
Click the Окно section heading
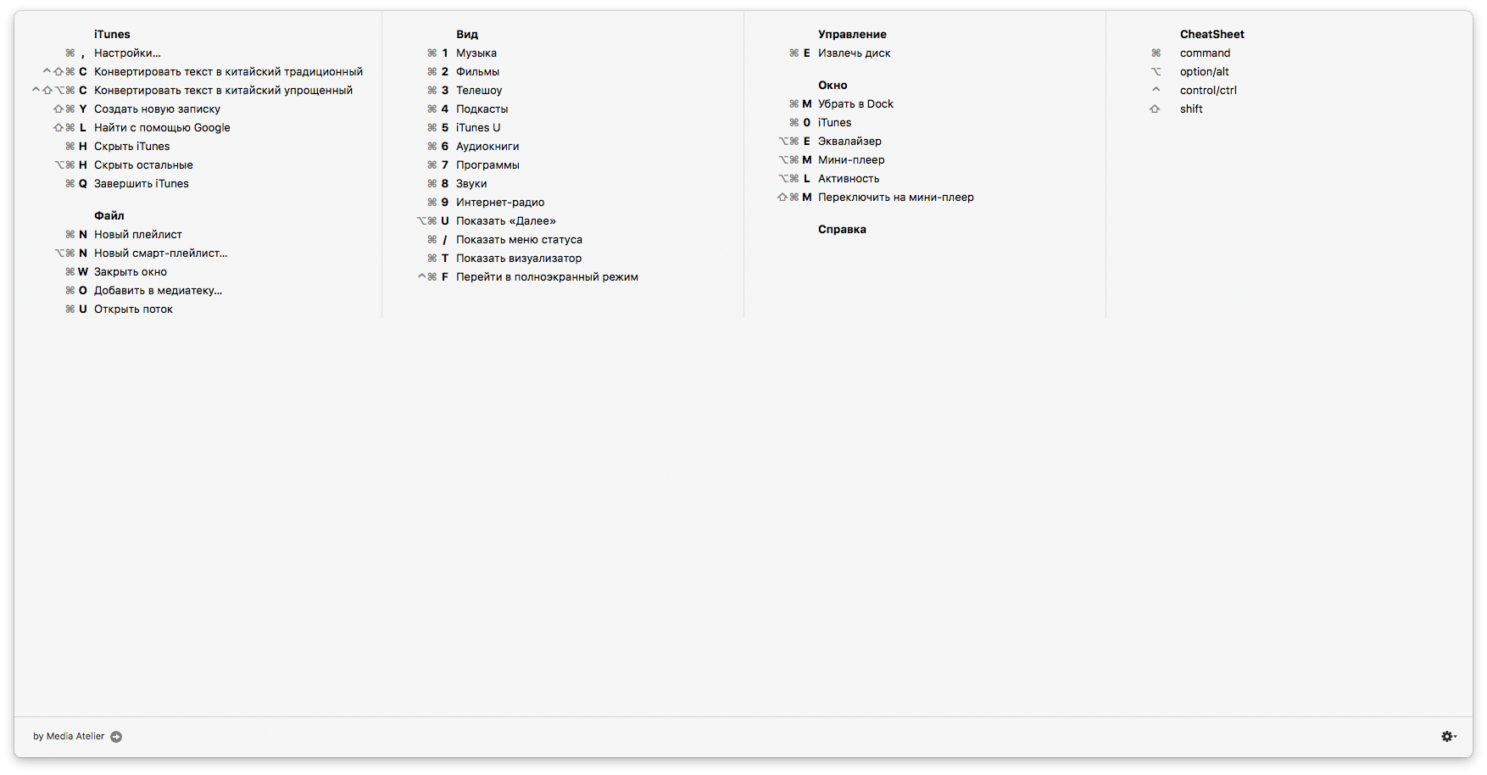(x=833, y=86)
